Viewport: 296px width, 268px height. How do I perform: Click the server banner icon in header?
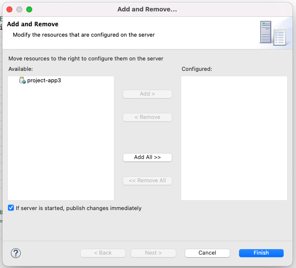pos(273,33)
